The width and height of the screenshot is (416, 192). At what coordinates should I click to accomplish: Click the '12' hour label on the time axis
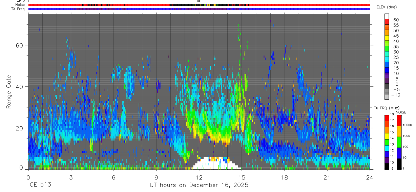(x=199, y=177)
